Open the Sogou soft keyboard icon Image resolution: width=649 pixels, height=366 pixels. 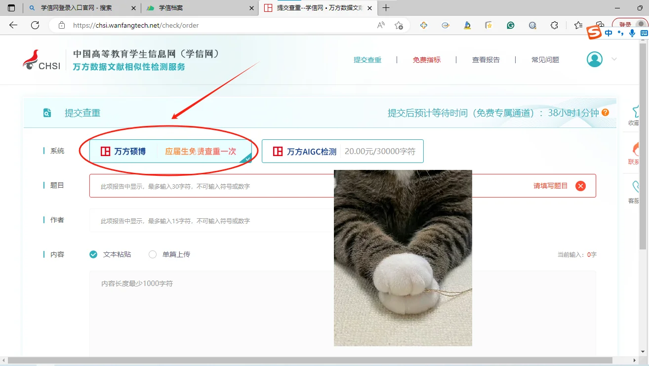644,33
